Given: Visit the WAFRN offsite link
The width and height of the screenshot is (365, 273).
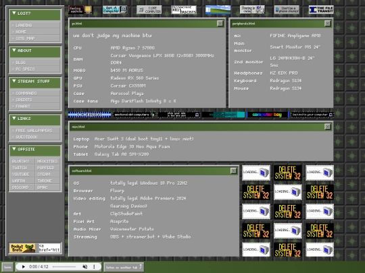Looking at the screenshot, I should [x=22, y=181].
